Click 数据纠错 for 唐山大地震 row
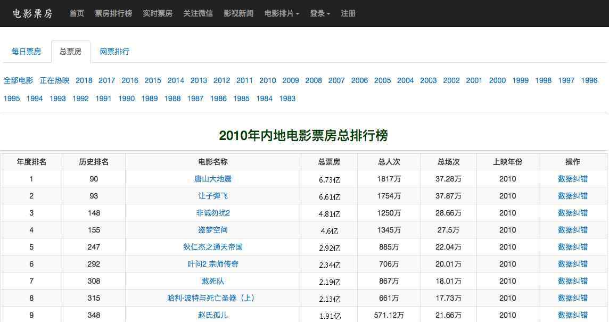Viewport: 609px width, 322px height. tap(573, 179)
